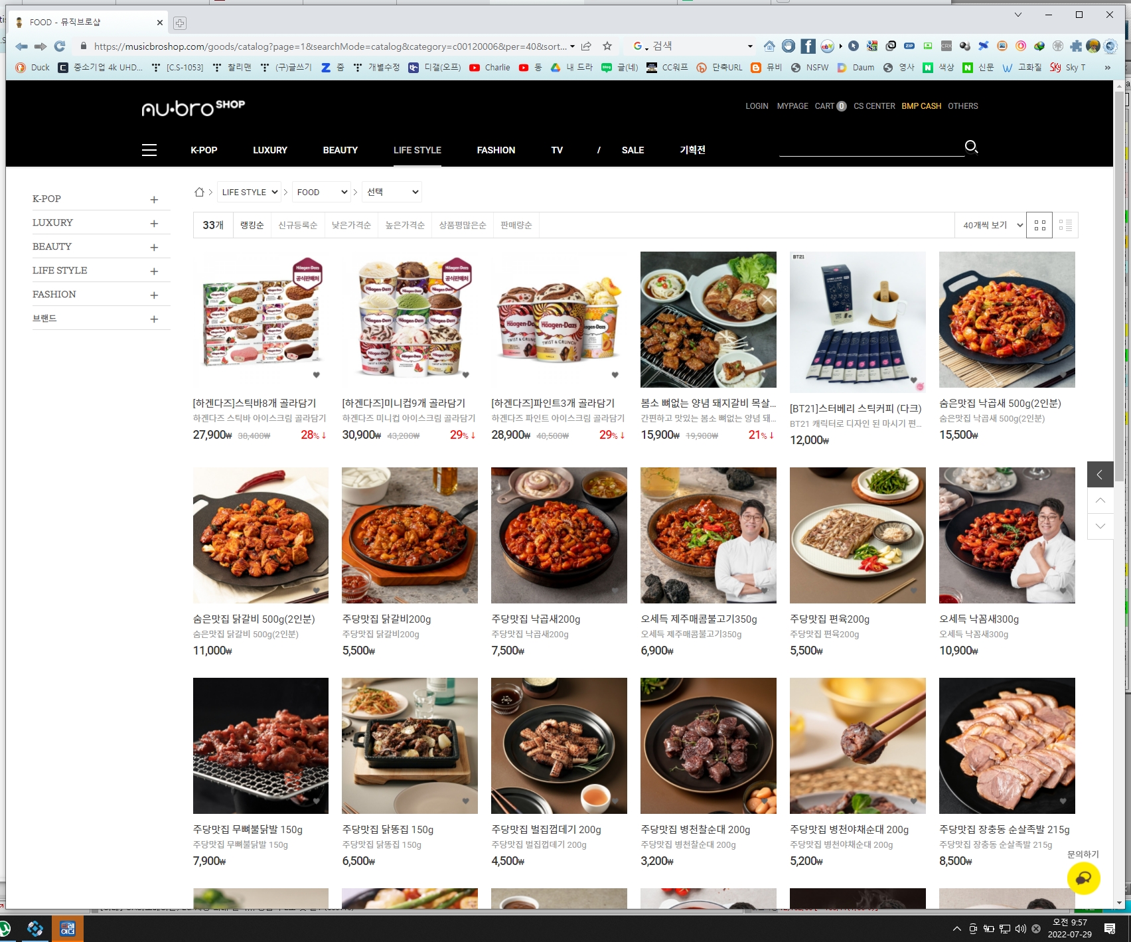Bookmark page with star icon
This screenshot has height=942, width=1131.
[x=607, y=46]
